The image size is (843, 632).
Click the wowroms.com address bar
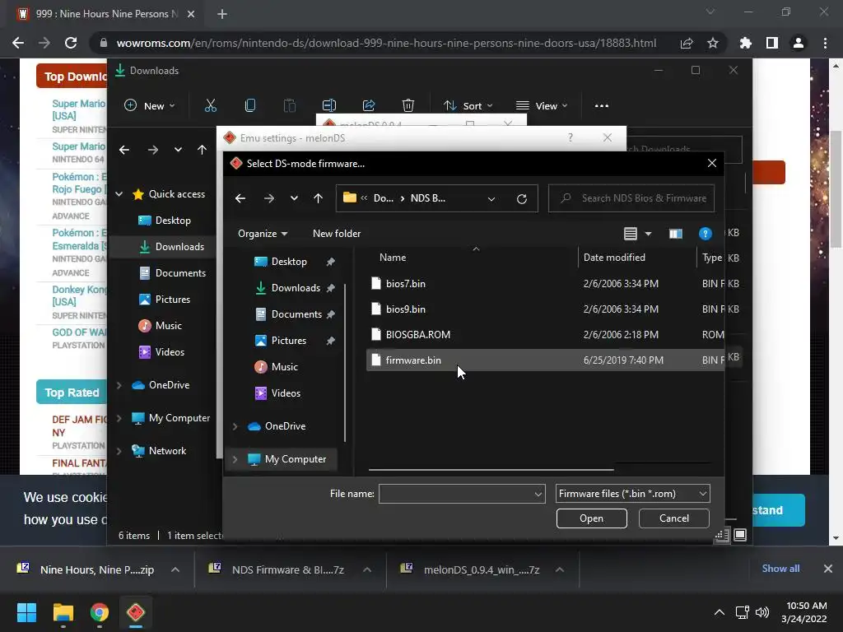point(386,43)
